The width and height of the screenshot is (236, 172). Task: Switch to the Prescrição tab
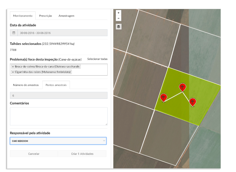click(46, 16)
